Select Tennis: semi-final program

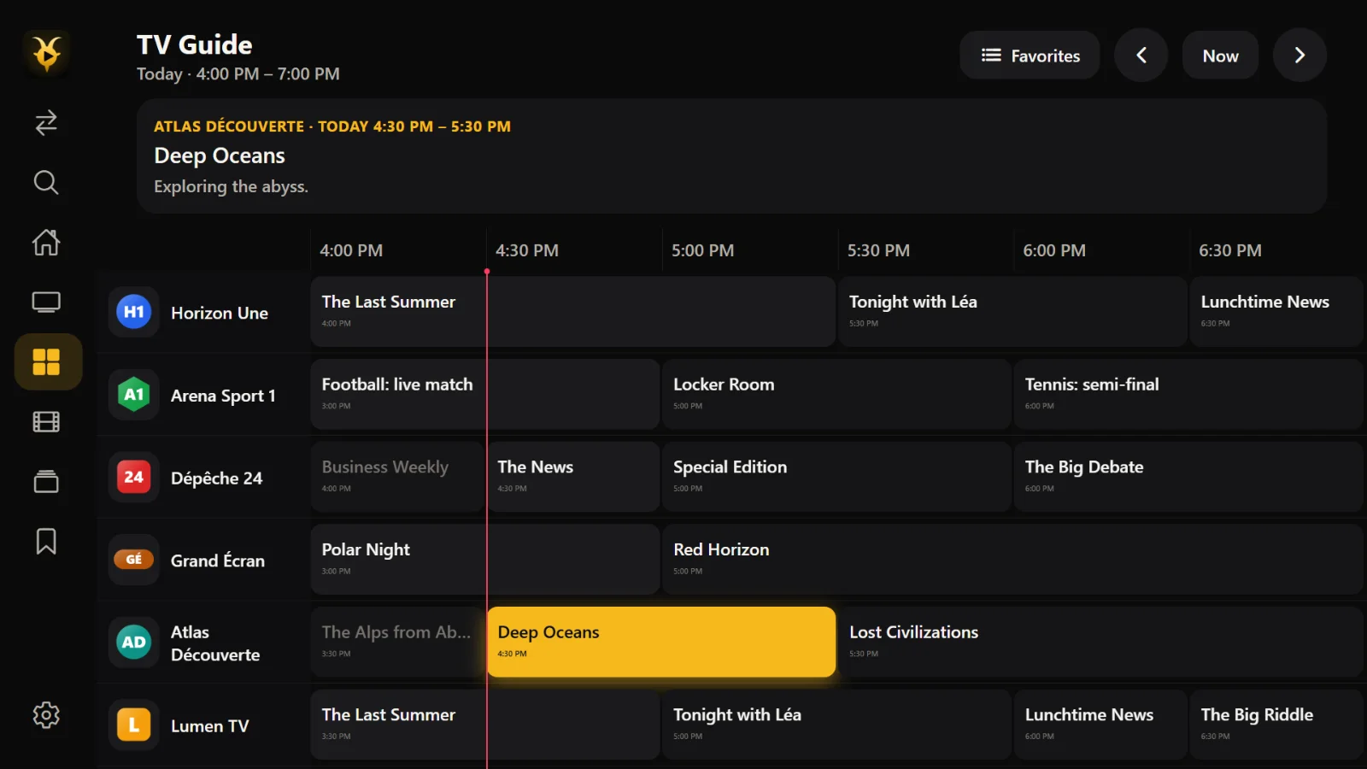(x=1189, y=394)
